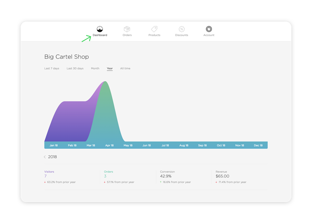Click the Jan 18 axis label
The width and height of the screenshot is (312, 209).
tap(53, 145)
